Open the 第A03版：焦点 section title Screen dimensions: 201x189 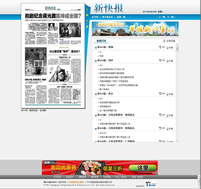(105, 94)
